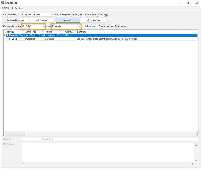Show Featured changes
Screen dimensions: 202x170
[16, 21]
